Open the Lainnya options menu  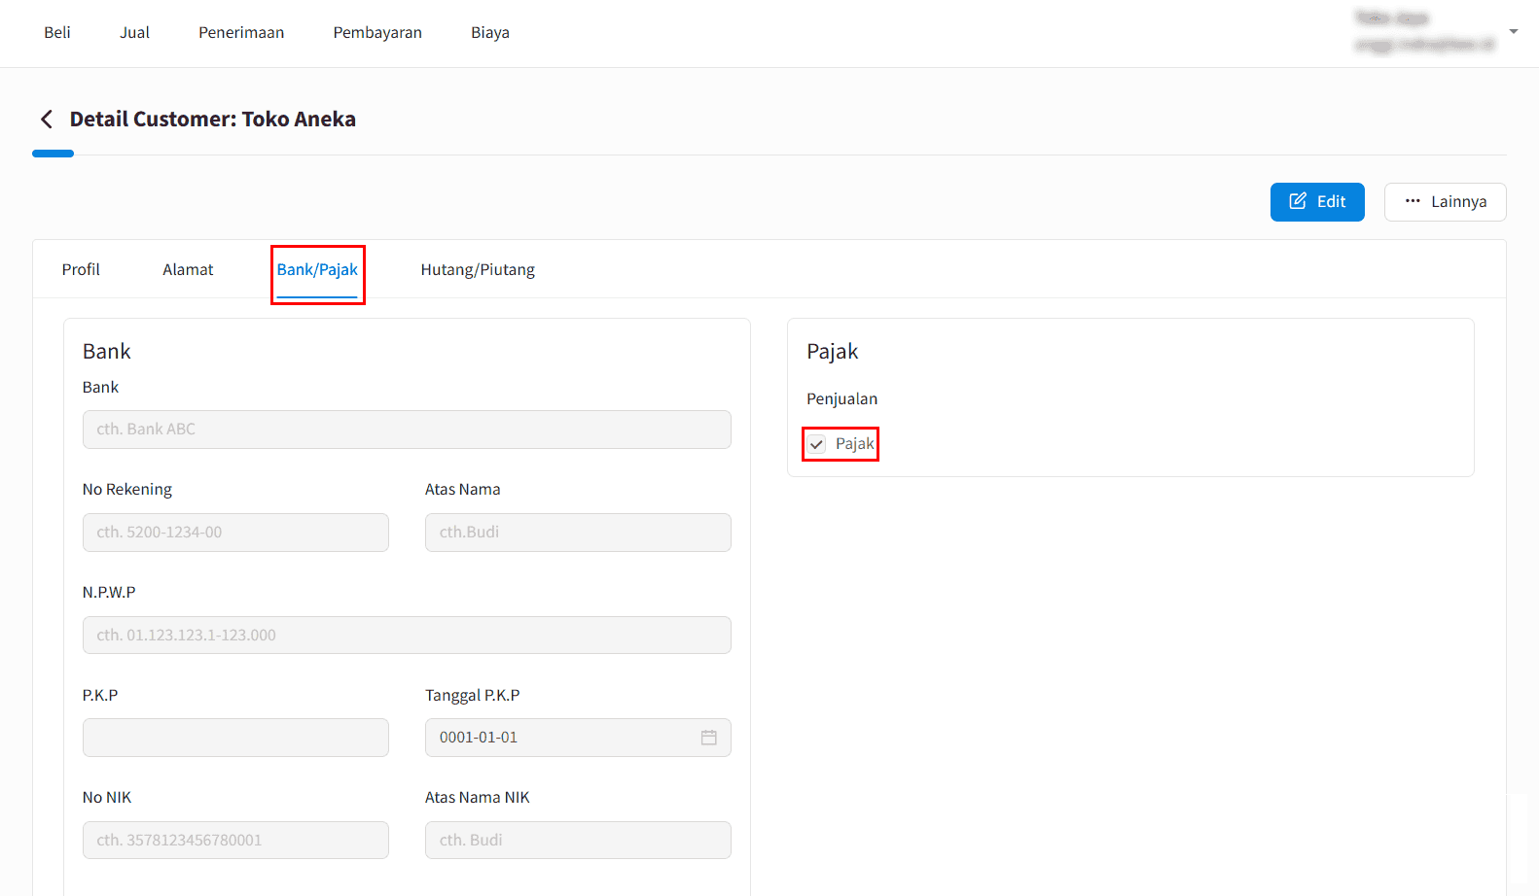click(x=1445, y=202)
